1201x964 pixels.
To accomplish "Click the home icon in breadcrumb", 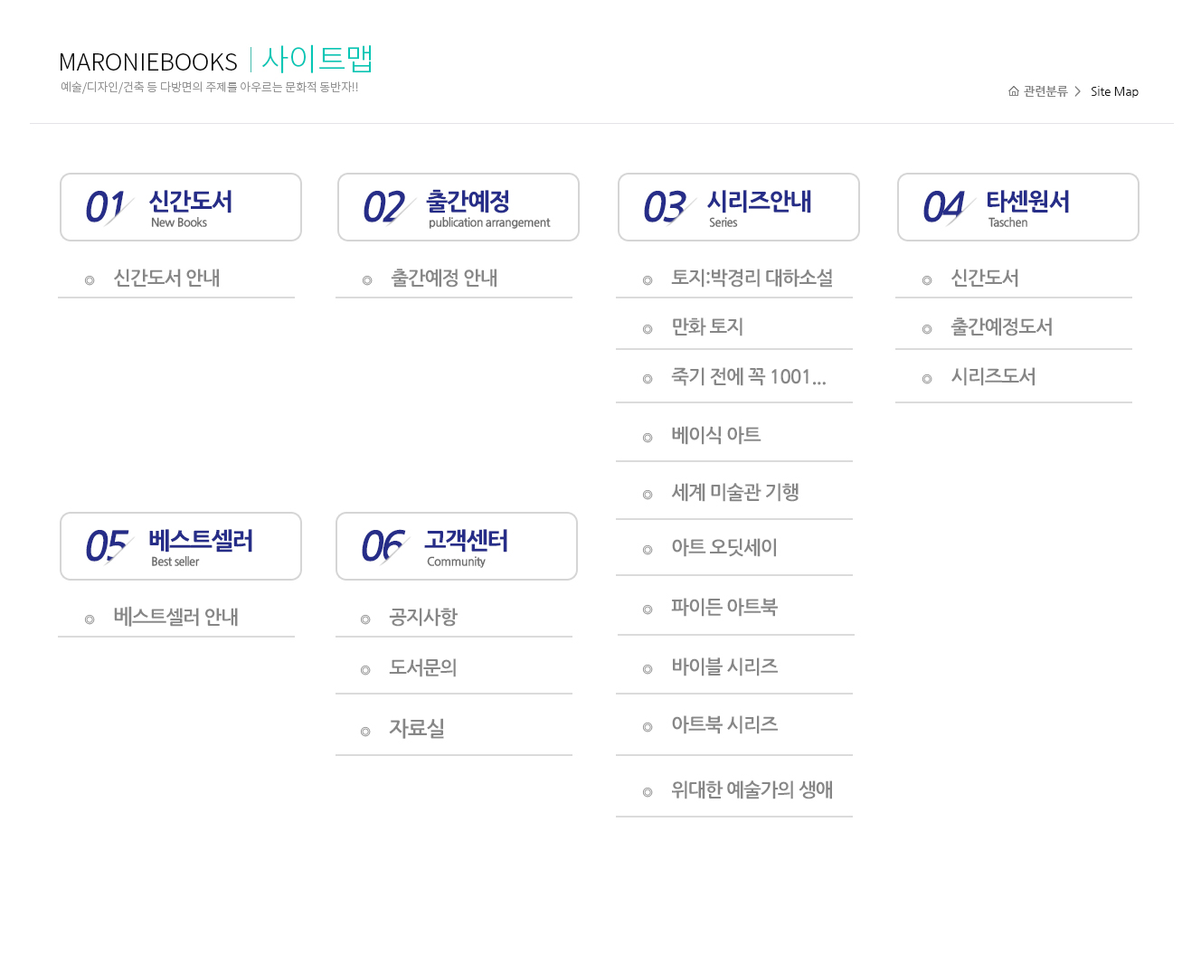I will [1013, 91].
